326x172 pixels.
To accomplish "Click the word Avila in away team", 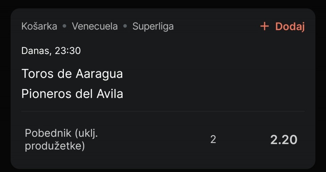I will 110,94.
